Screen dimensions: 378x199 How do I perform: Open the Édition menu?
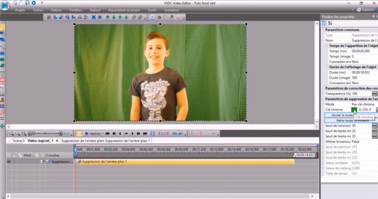click(x=56, y=10)
